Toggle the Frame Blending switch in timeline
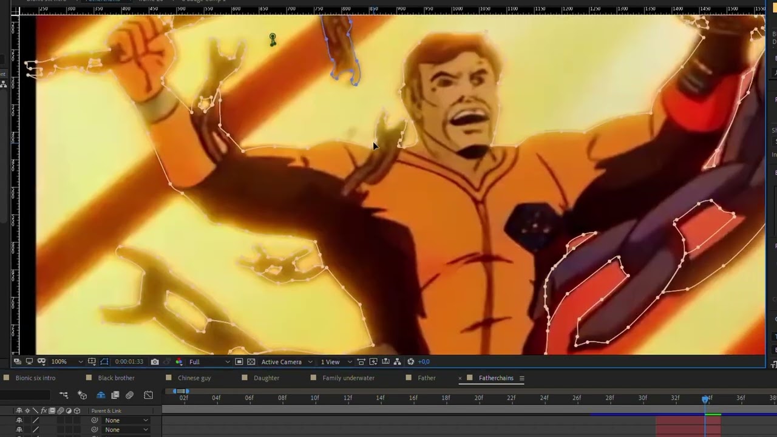 pyautogui.click(x=115, y=395)
